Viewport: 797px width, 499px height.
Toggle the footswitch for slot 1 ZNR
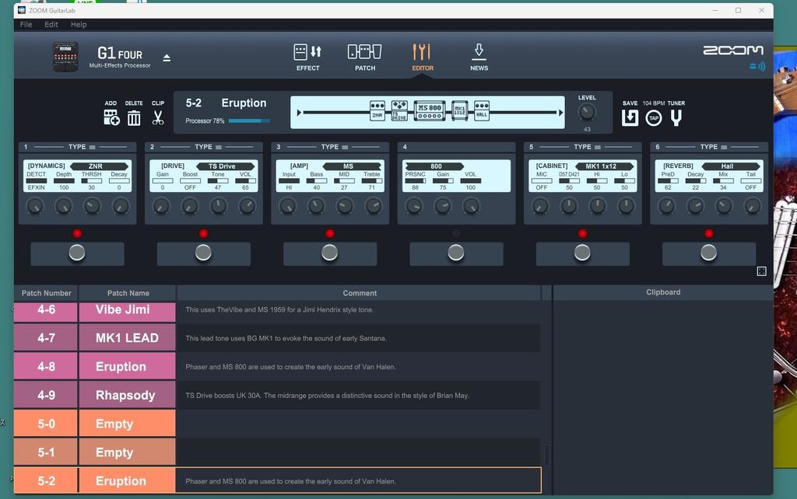click(77, 253)
